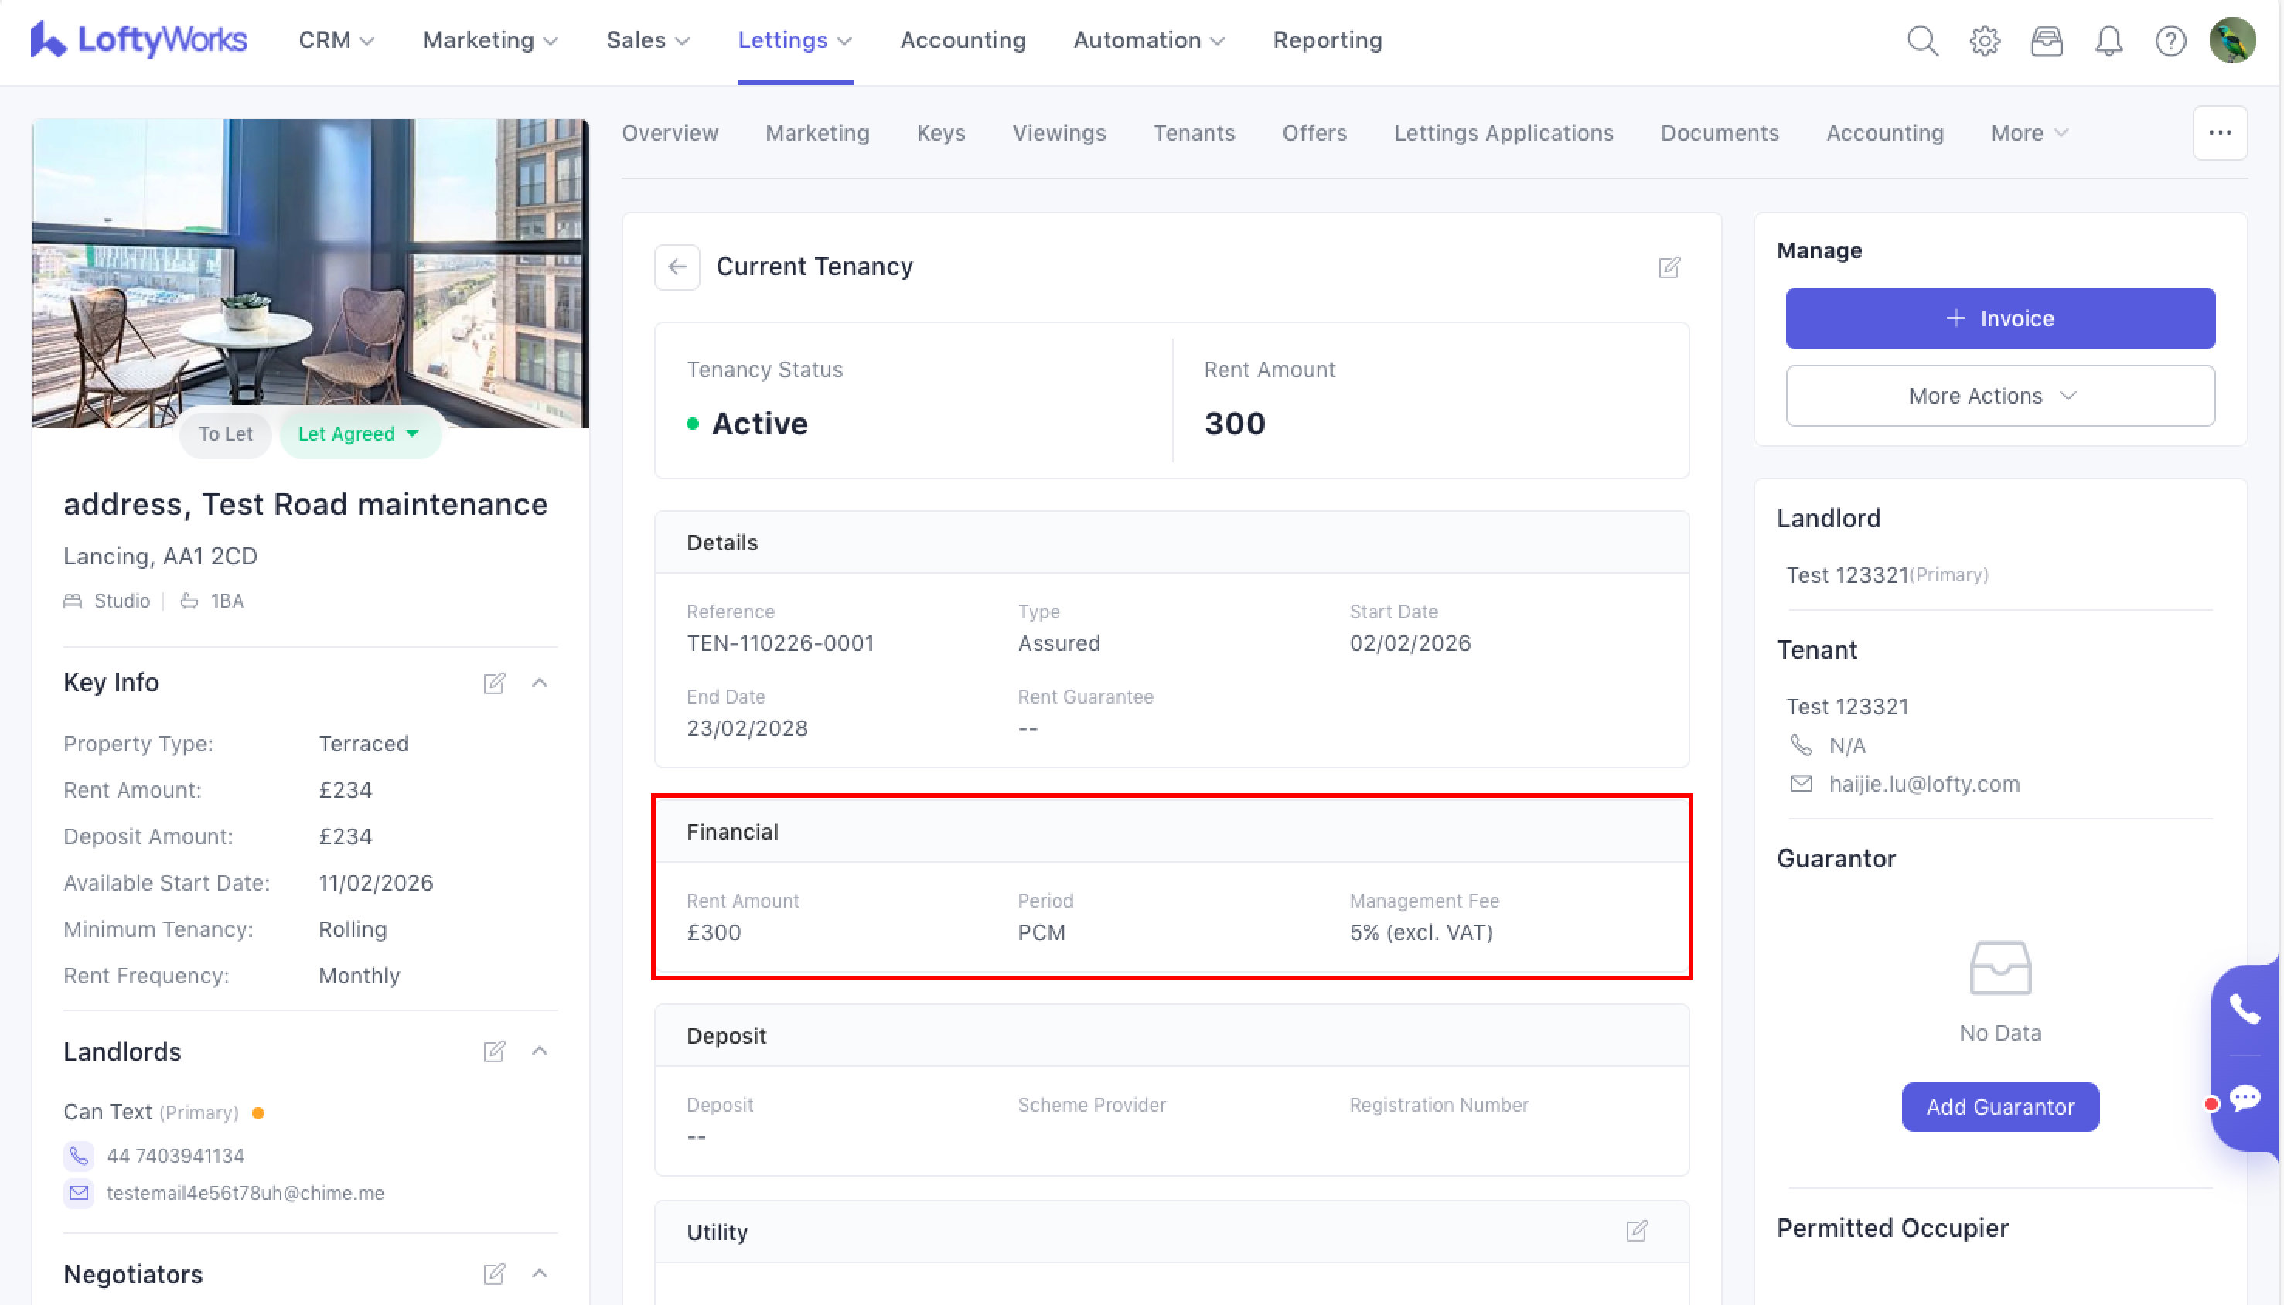2284x1305 pixels.
Task: Edit Current Tenancy with pencil icon
Action: [x=1669, y=267]
